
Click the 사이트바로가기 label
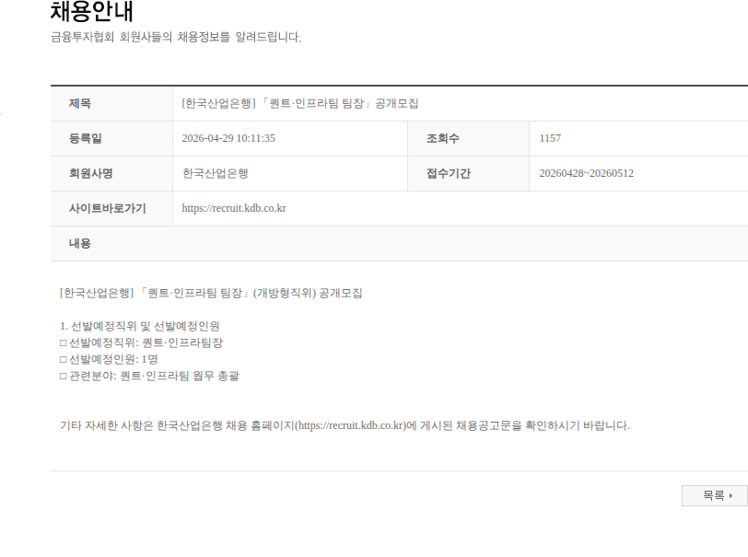108,208
